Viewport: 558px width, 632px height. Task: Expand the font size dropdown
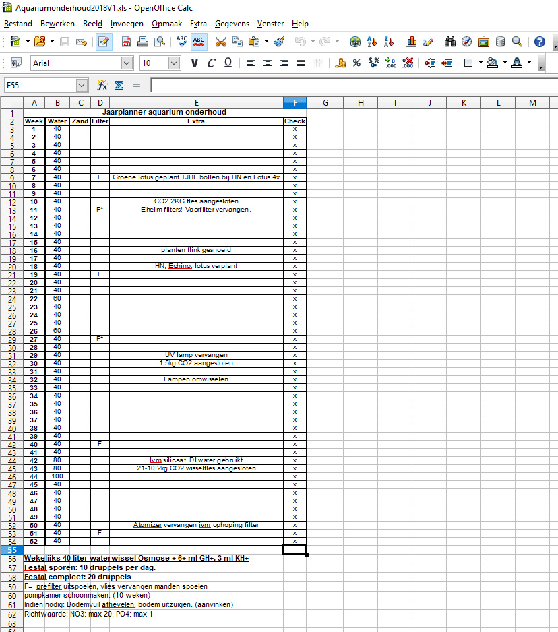[x=174, y=63]
